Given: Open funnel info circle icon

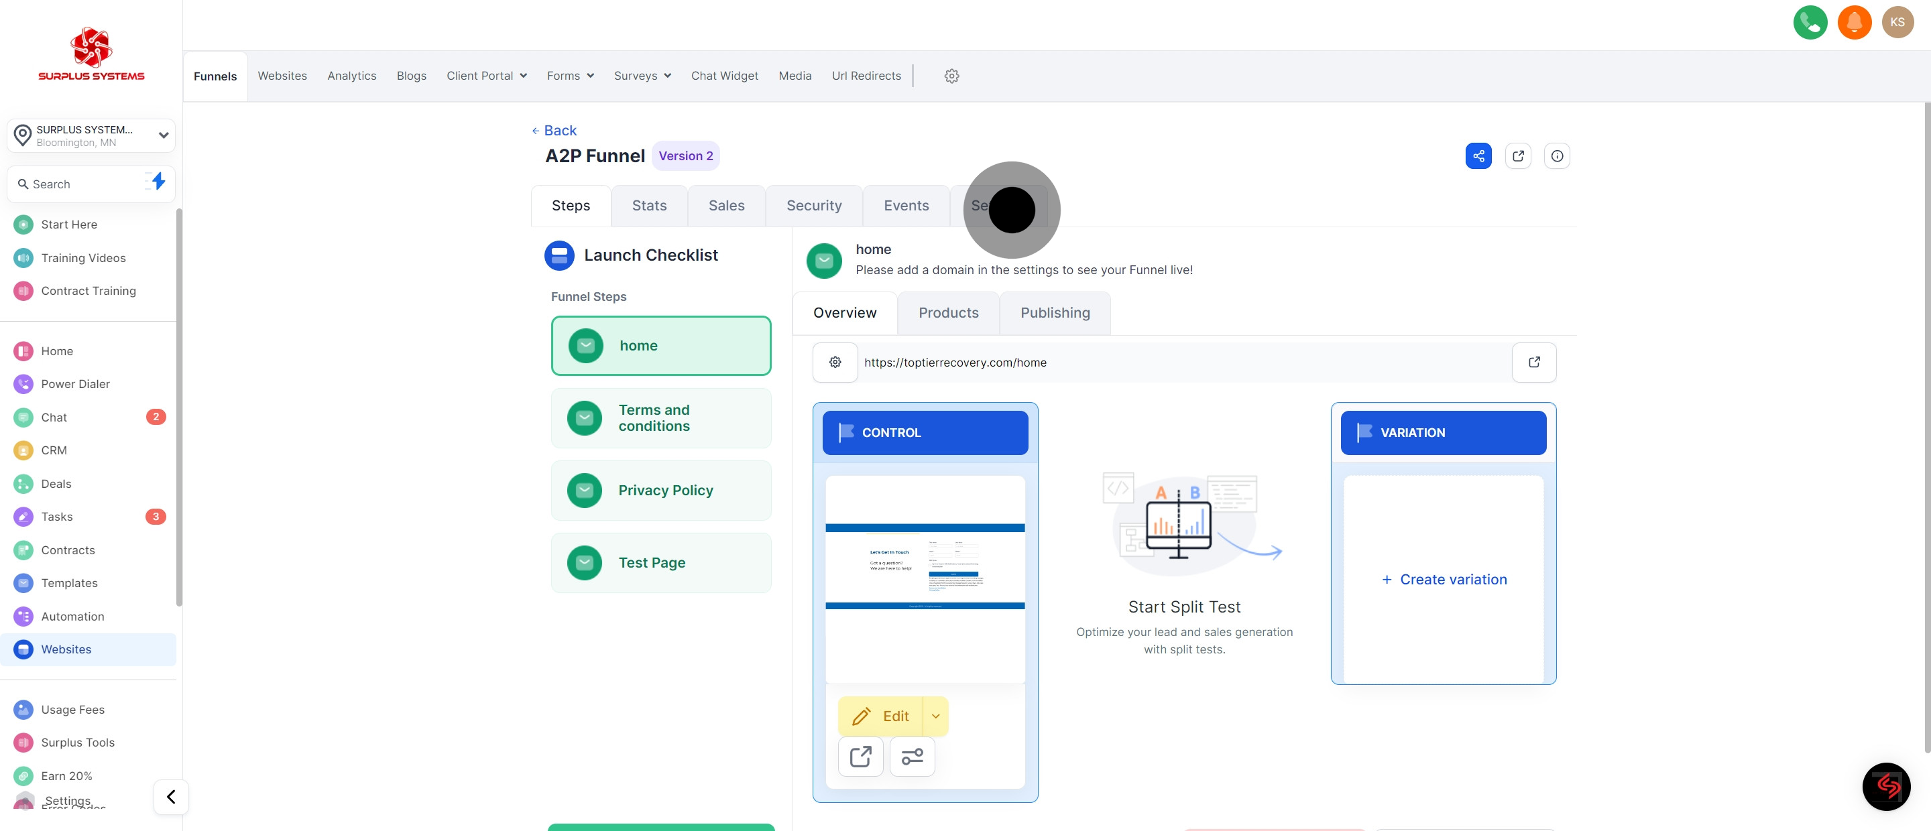Looking at the screenshot, I should [x=1557, y=156].
